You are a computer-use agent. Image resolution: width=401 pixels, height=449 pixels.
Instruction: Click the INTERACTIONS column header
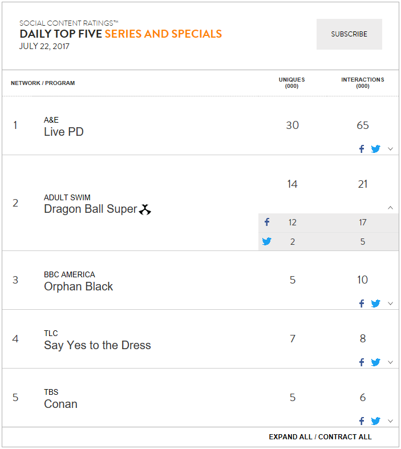click(x=363, y=83)
